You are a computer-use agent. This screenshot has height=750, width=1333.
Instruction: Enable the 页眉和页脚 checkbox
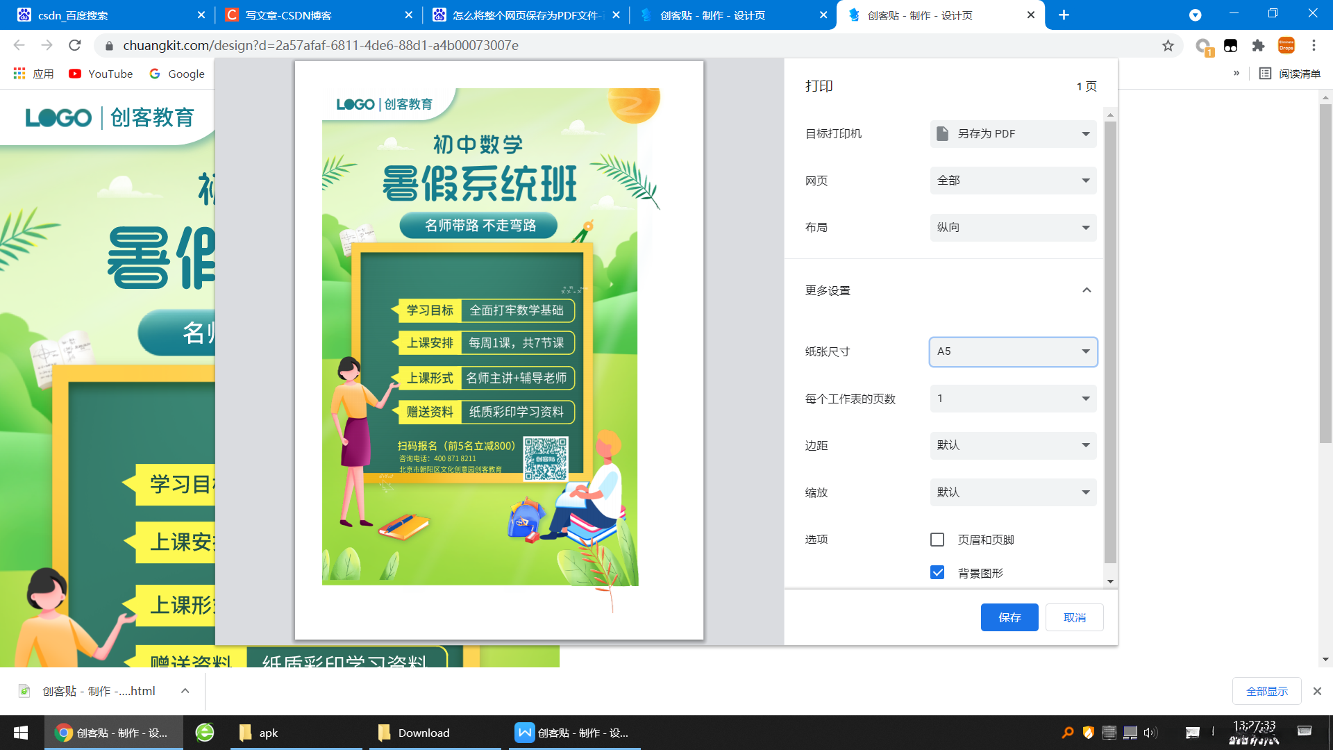pyautogui.click(x=937, y=540)
